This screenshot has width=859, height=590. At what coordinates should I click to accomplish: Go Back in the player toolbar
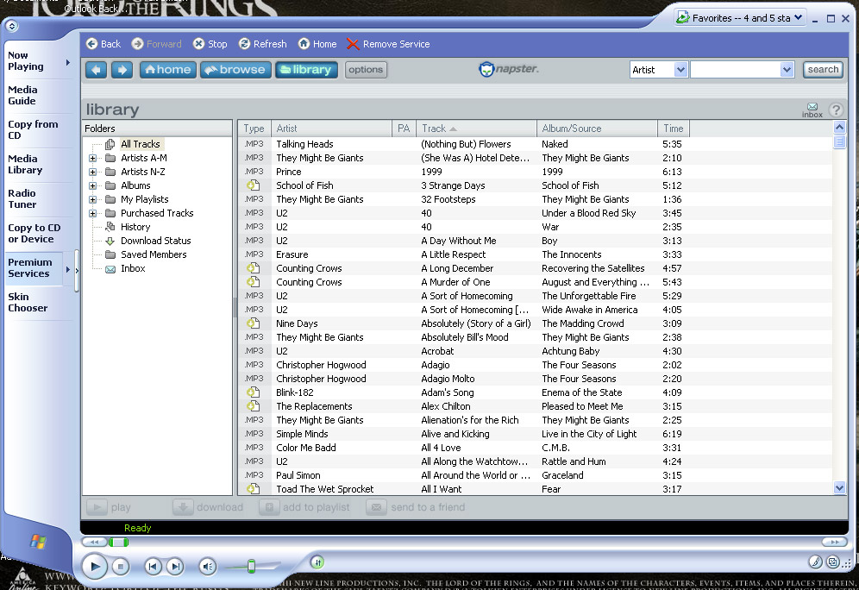click(x=103, y=44)
